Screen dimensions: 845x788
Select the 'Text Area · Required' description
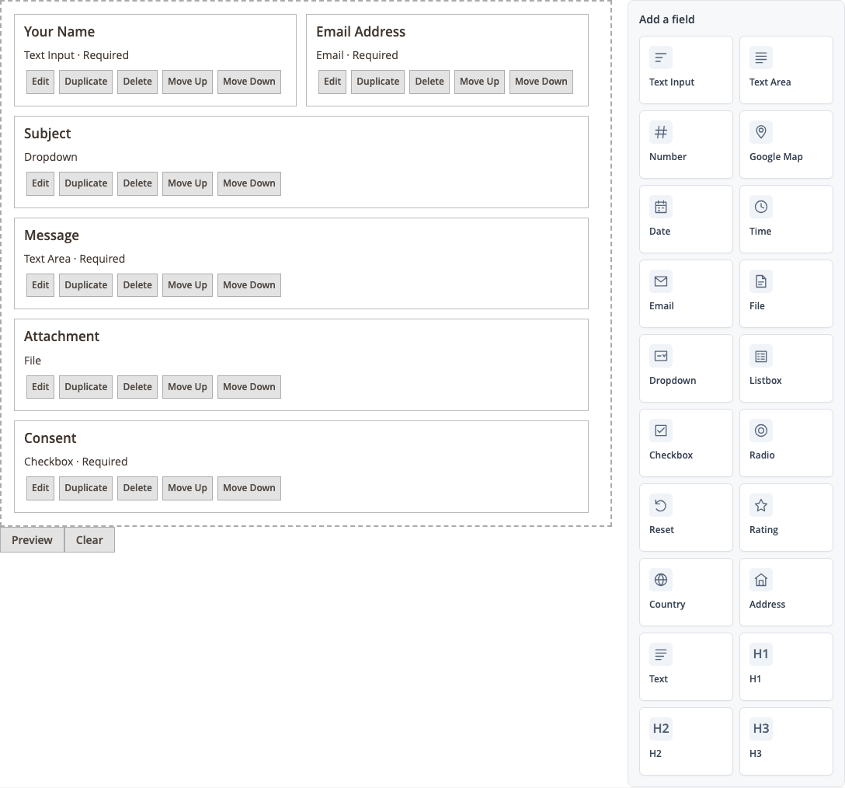point(75,259)
